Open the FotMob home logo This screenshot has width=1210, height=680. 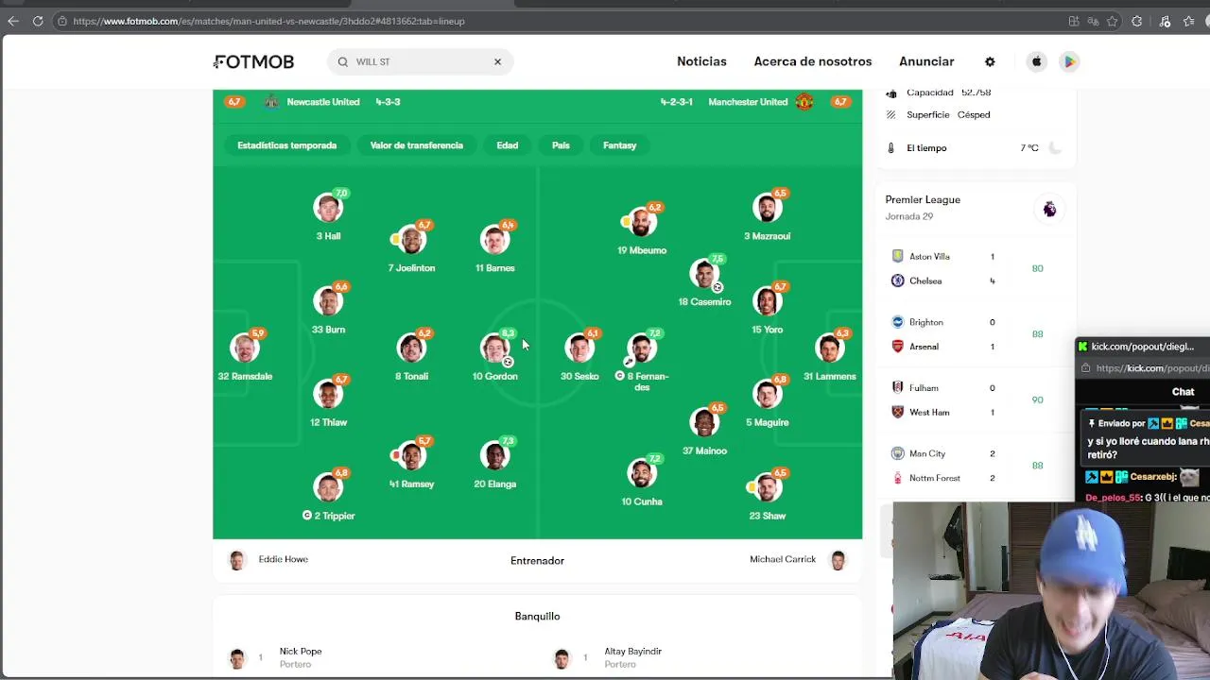click(x=253, y=61)
